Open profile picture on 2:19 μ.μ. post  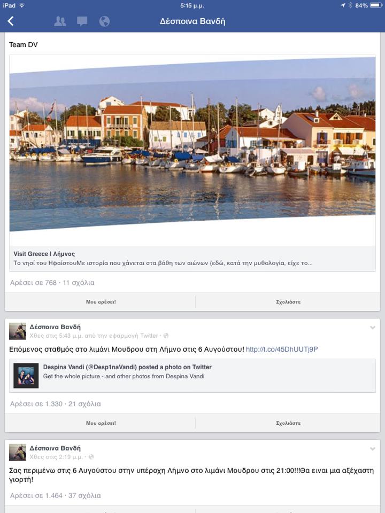17,452
